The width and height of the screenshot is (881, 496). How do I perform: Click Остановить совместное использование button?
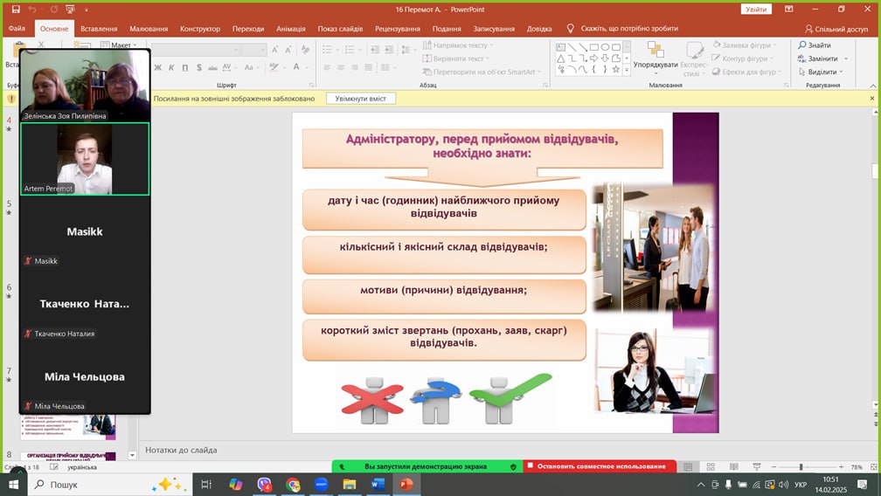[600, 466]
